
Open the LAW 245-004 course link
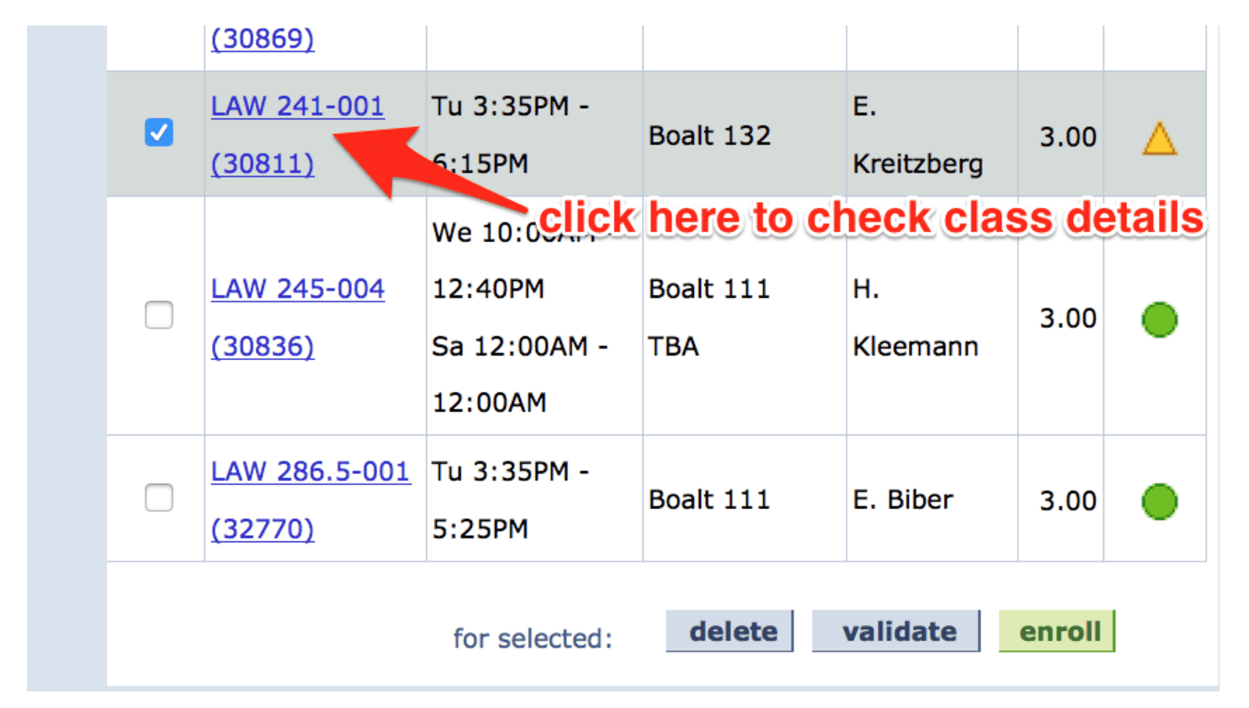click(x=298, y=288)
